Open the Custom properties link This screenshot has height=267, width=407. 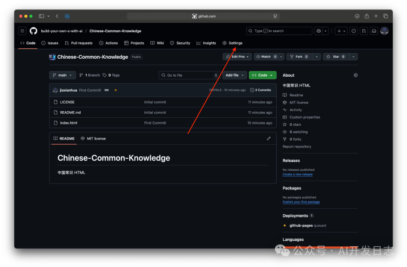pos(305,117)
